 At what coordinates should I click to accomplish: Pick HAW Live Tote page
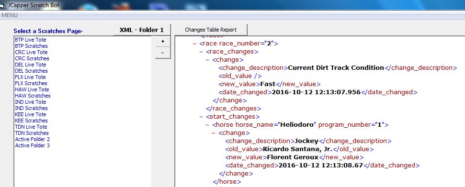point(32,89)
